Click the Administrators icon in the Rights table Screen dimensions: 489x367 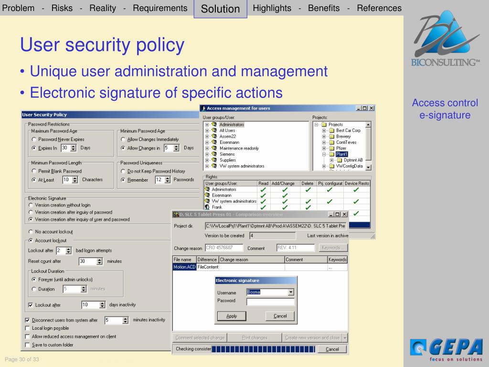pos(207,189)
